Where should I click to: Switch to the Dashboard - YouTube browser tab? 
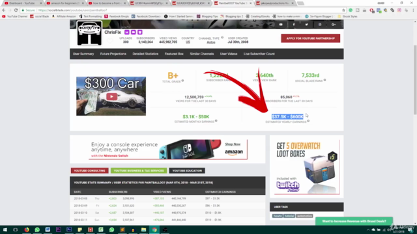(x=23, y=3)
